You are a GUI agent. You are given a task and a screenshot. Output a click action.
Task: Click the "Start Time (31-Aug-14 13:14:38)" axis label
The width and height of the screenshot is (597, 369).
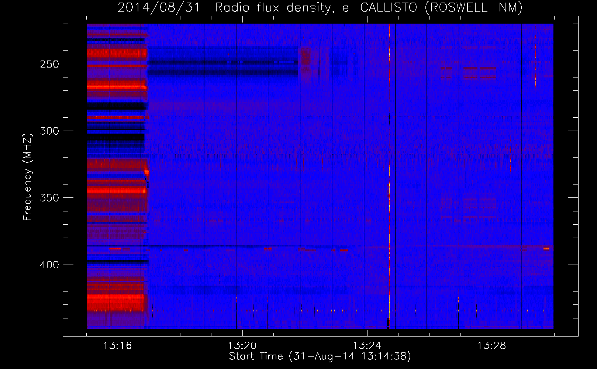point(320,356)
